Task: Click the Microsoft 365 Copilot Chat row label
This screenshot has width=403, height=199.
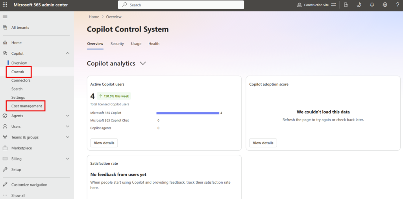Action: tap(109, 120)
